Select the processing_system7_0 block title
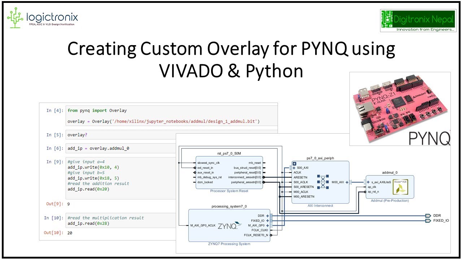 point(229,206)
